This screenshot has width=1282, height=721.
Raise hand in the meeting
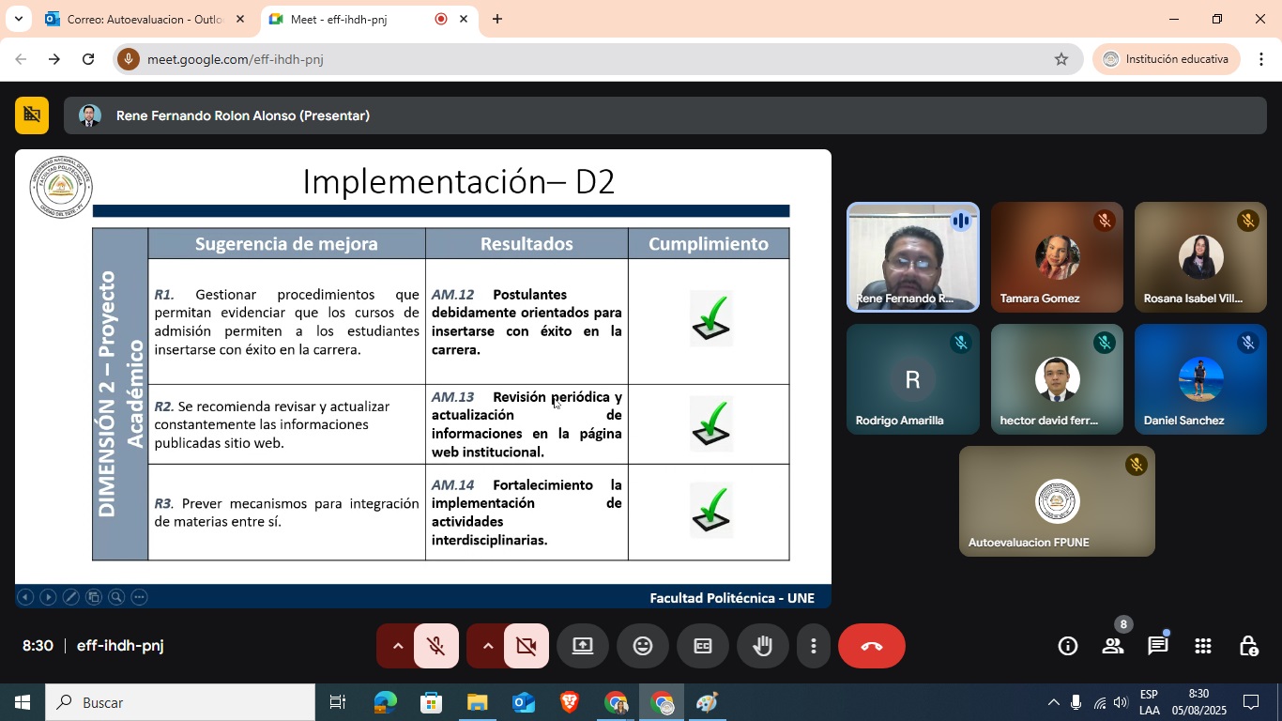762,646
